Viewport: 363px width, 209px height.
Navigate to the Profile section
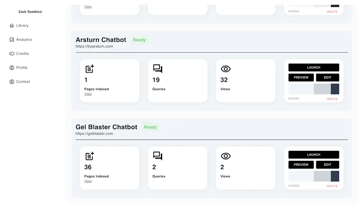coord(11,67)
